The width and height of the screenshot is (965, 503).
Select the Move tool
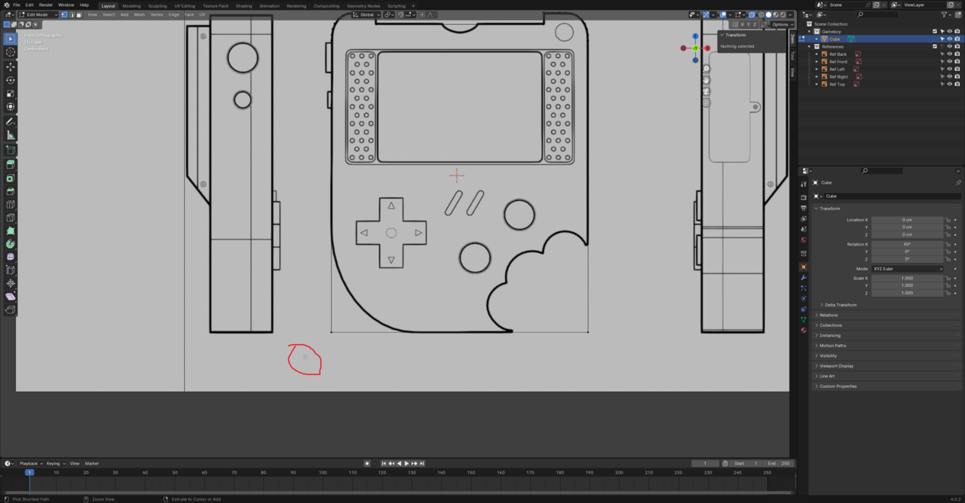pos(11,67)
